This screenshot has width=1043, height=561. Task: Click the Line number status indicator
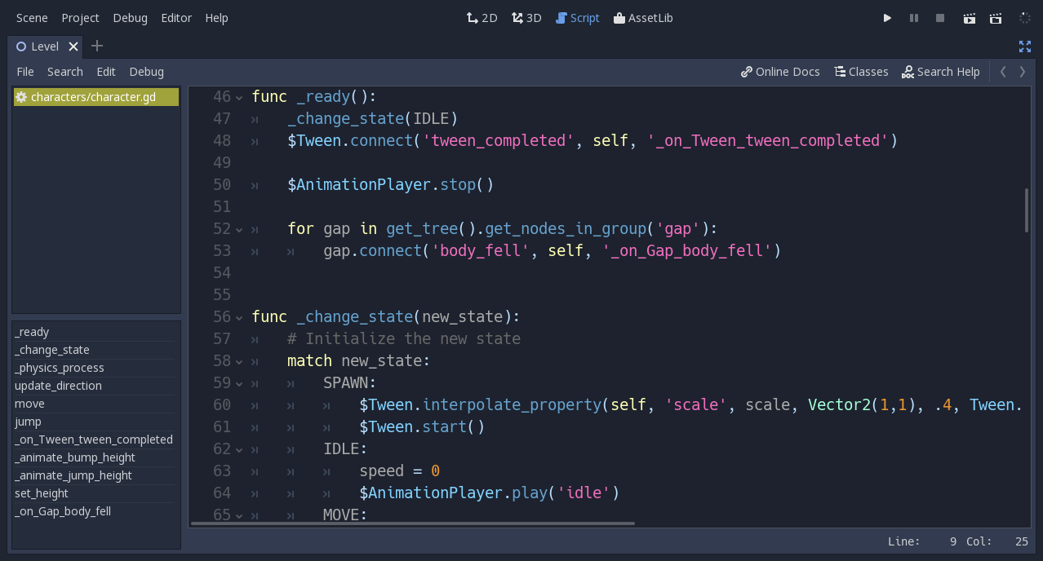click(x=922, y=541)
